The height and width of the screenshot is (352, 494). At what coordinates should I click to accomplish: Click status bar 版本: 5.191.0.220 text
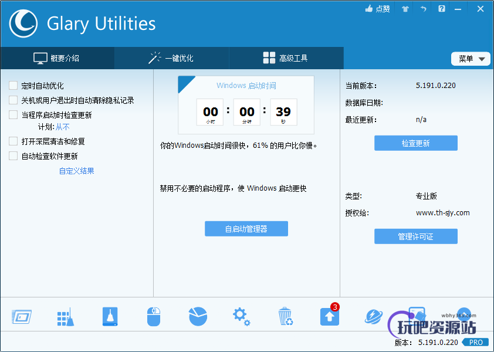coord(427,343)
